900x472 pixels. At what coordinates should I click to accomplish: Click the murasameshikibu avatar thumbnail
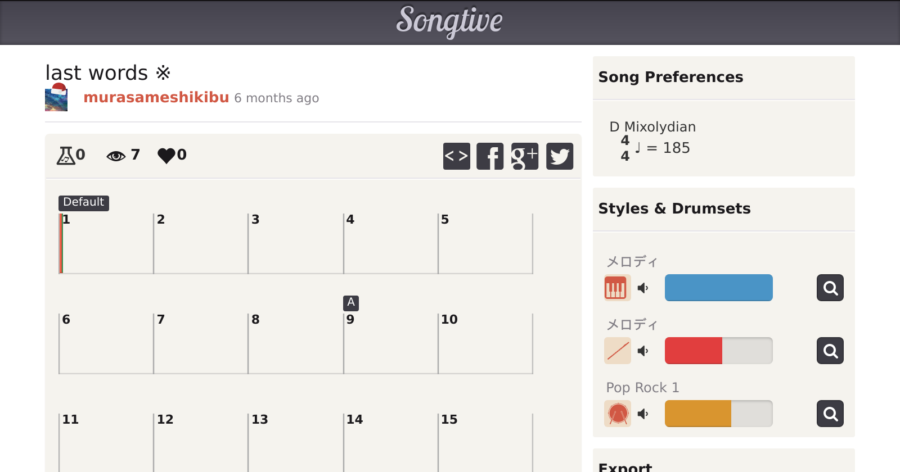click(56, 98)
